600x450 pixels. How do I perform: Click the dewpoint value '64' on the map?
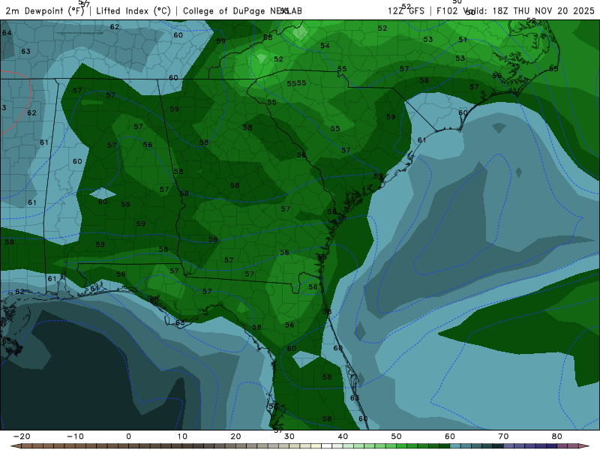click(x=7, y=33)
